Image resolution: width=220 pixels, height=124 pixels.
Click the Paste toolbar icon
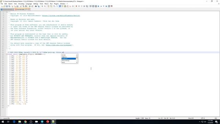26,6
